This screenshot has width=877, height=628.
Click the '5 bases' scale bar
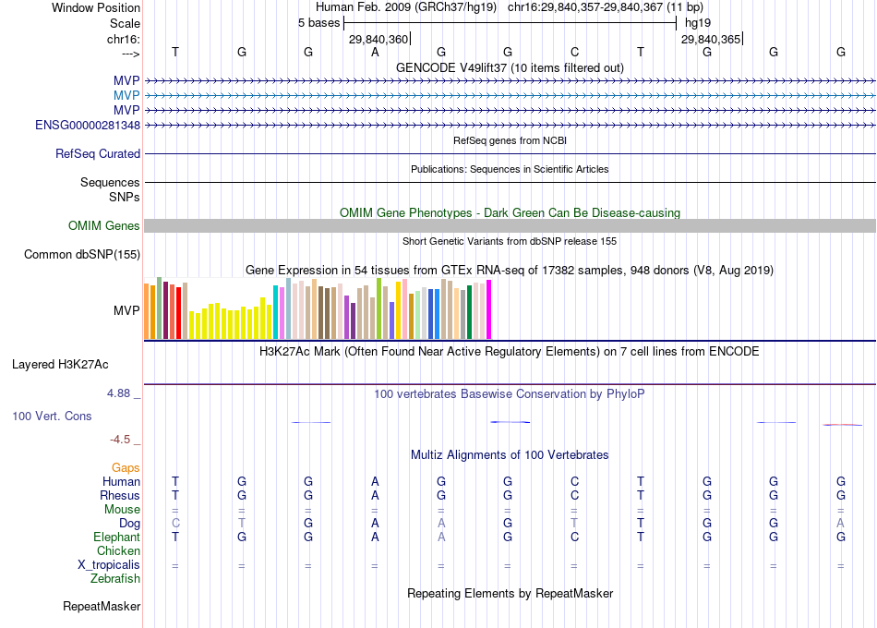click(510, 23)
